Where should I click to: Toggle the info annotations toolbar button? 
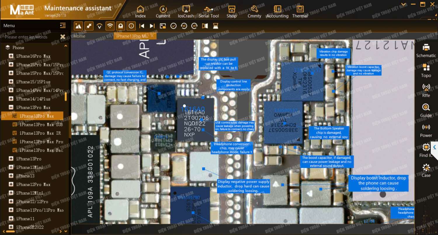[x=131, y=26]
